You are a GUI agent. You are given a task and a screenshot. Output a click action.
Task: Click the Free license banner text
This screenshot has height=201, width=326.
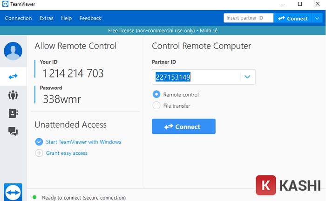[x=163, y=31]
